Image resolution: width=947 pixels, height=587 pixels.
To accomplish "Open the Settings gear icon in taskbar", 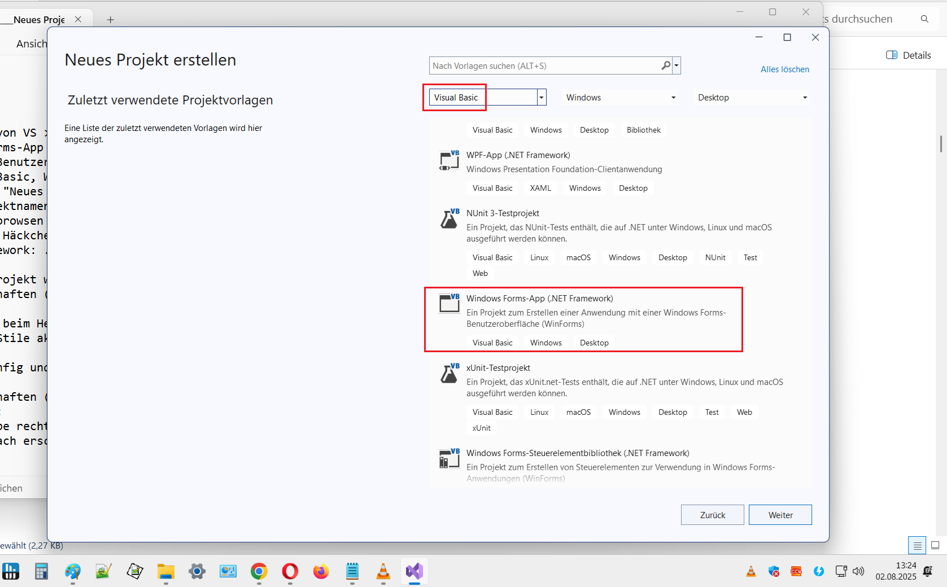I will (x=197, y=572).
